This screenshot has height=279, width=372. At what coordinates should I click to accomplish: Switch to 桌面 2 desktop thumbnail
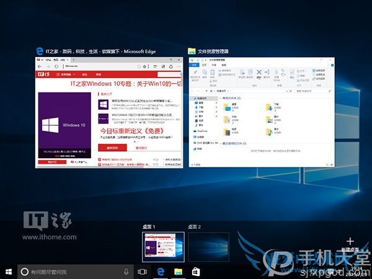pos(208,247)
